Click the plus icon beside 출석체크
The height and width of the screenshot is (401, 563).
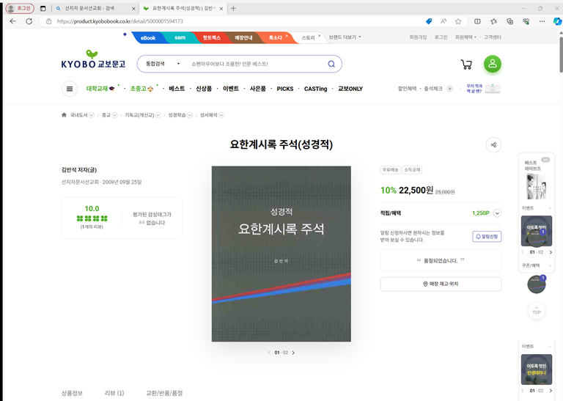(449, 89)
